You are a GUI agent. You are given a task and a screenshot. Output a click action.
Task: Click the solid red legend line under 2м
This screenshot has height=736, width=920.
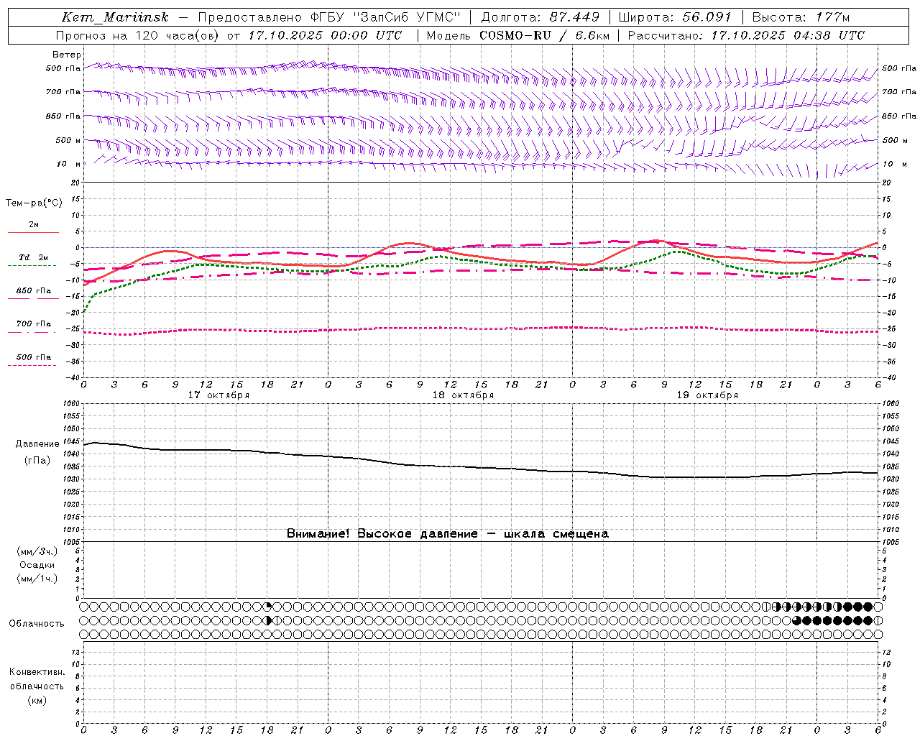click(x=33, y=232)
